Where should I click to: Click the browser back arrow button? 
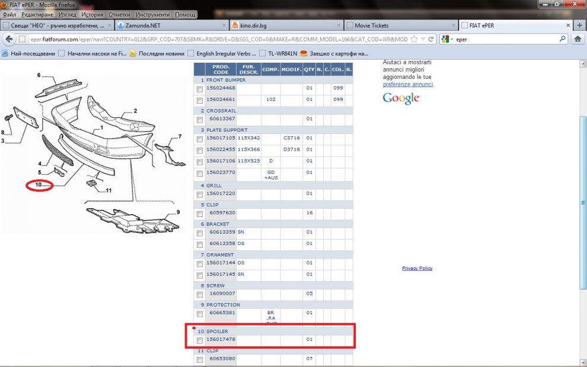point(8,39)
